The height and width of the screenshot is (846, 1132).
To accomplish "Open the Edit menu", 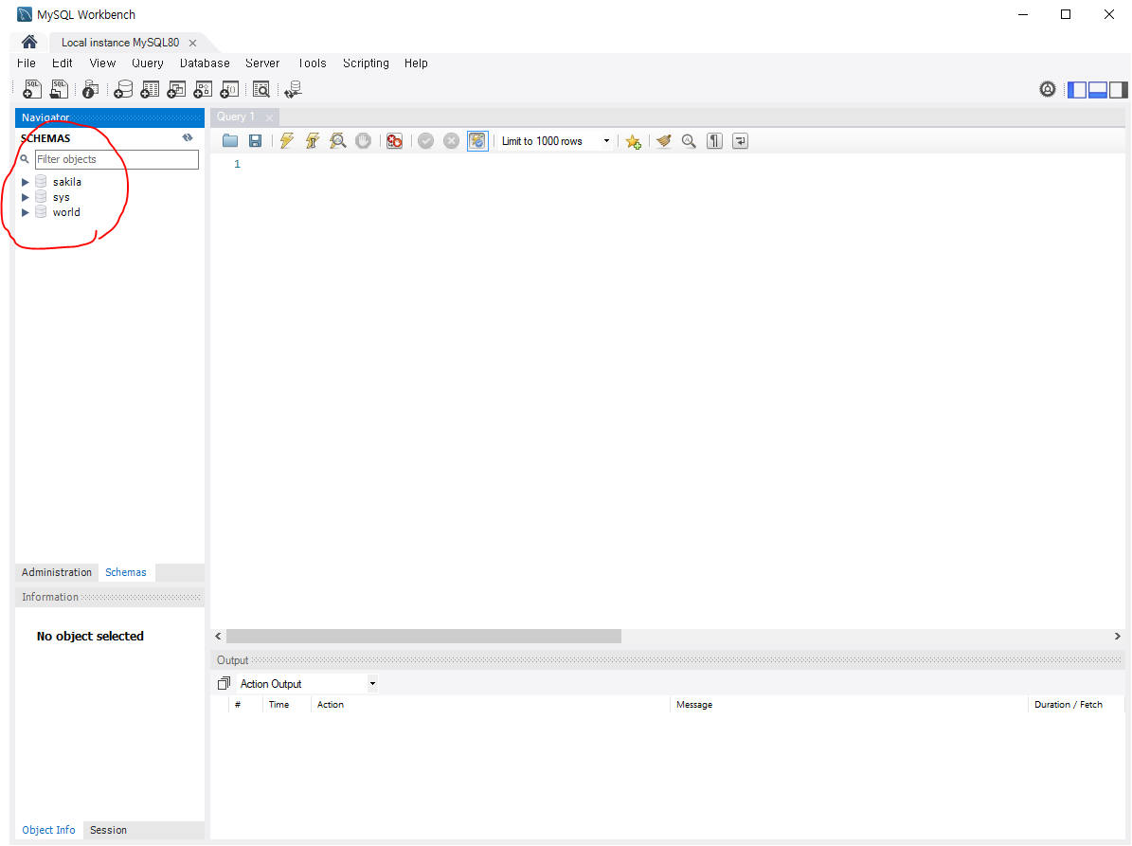I will coord(63,63).
